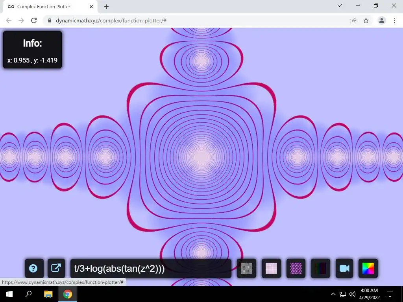Click the Chrome taskbar icon
The width and height of the screenshot is (403, 302).
[x=68, y=294]
